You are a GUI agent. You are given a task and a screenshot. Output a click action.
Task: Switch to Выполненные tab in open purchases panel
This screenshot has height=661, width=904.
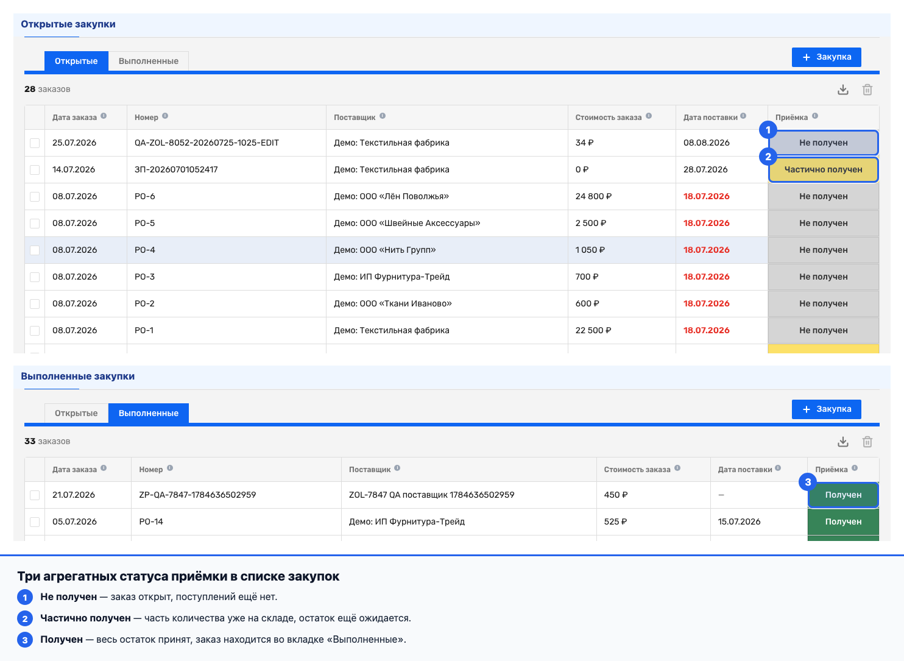click(x=149, y=61)
